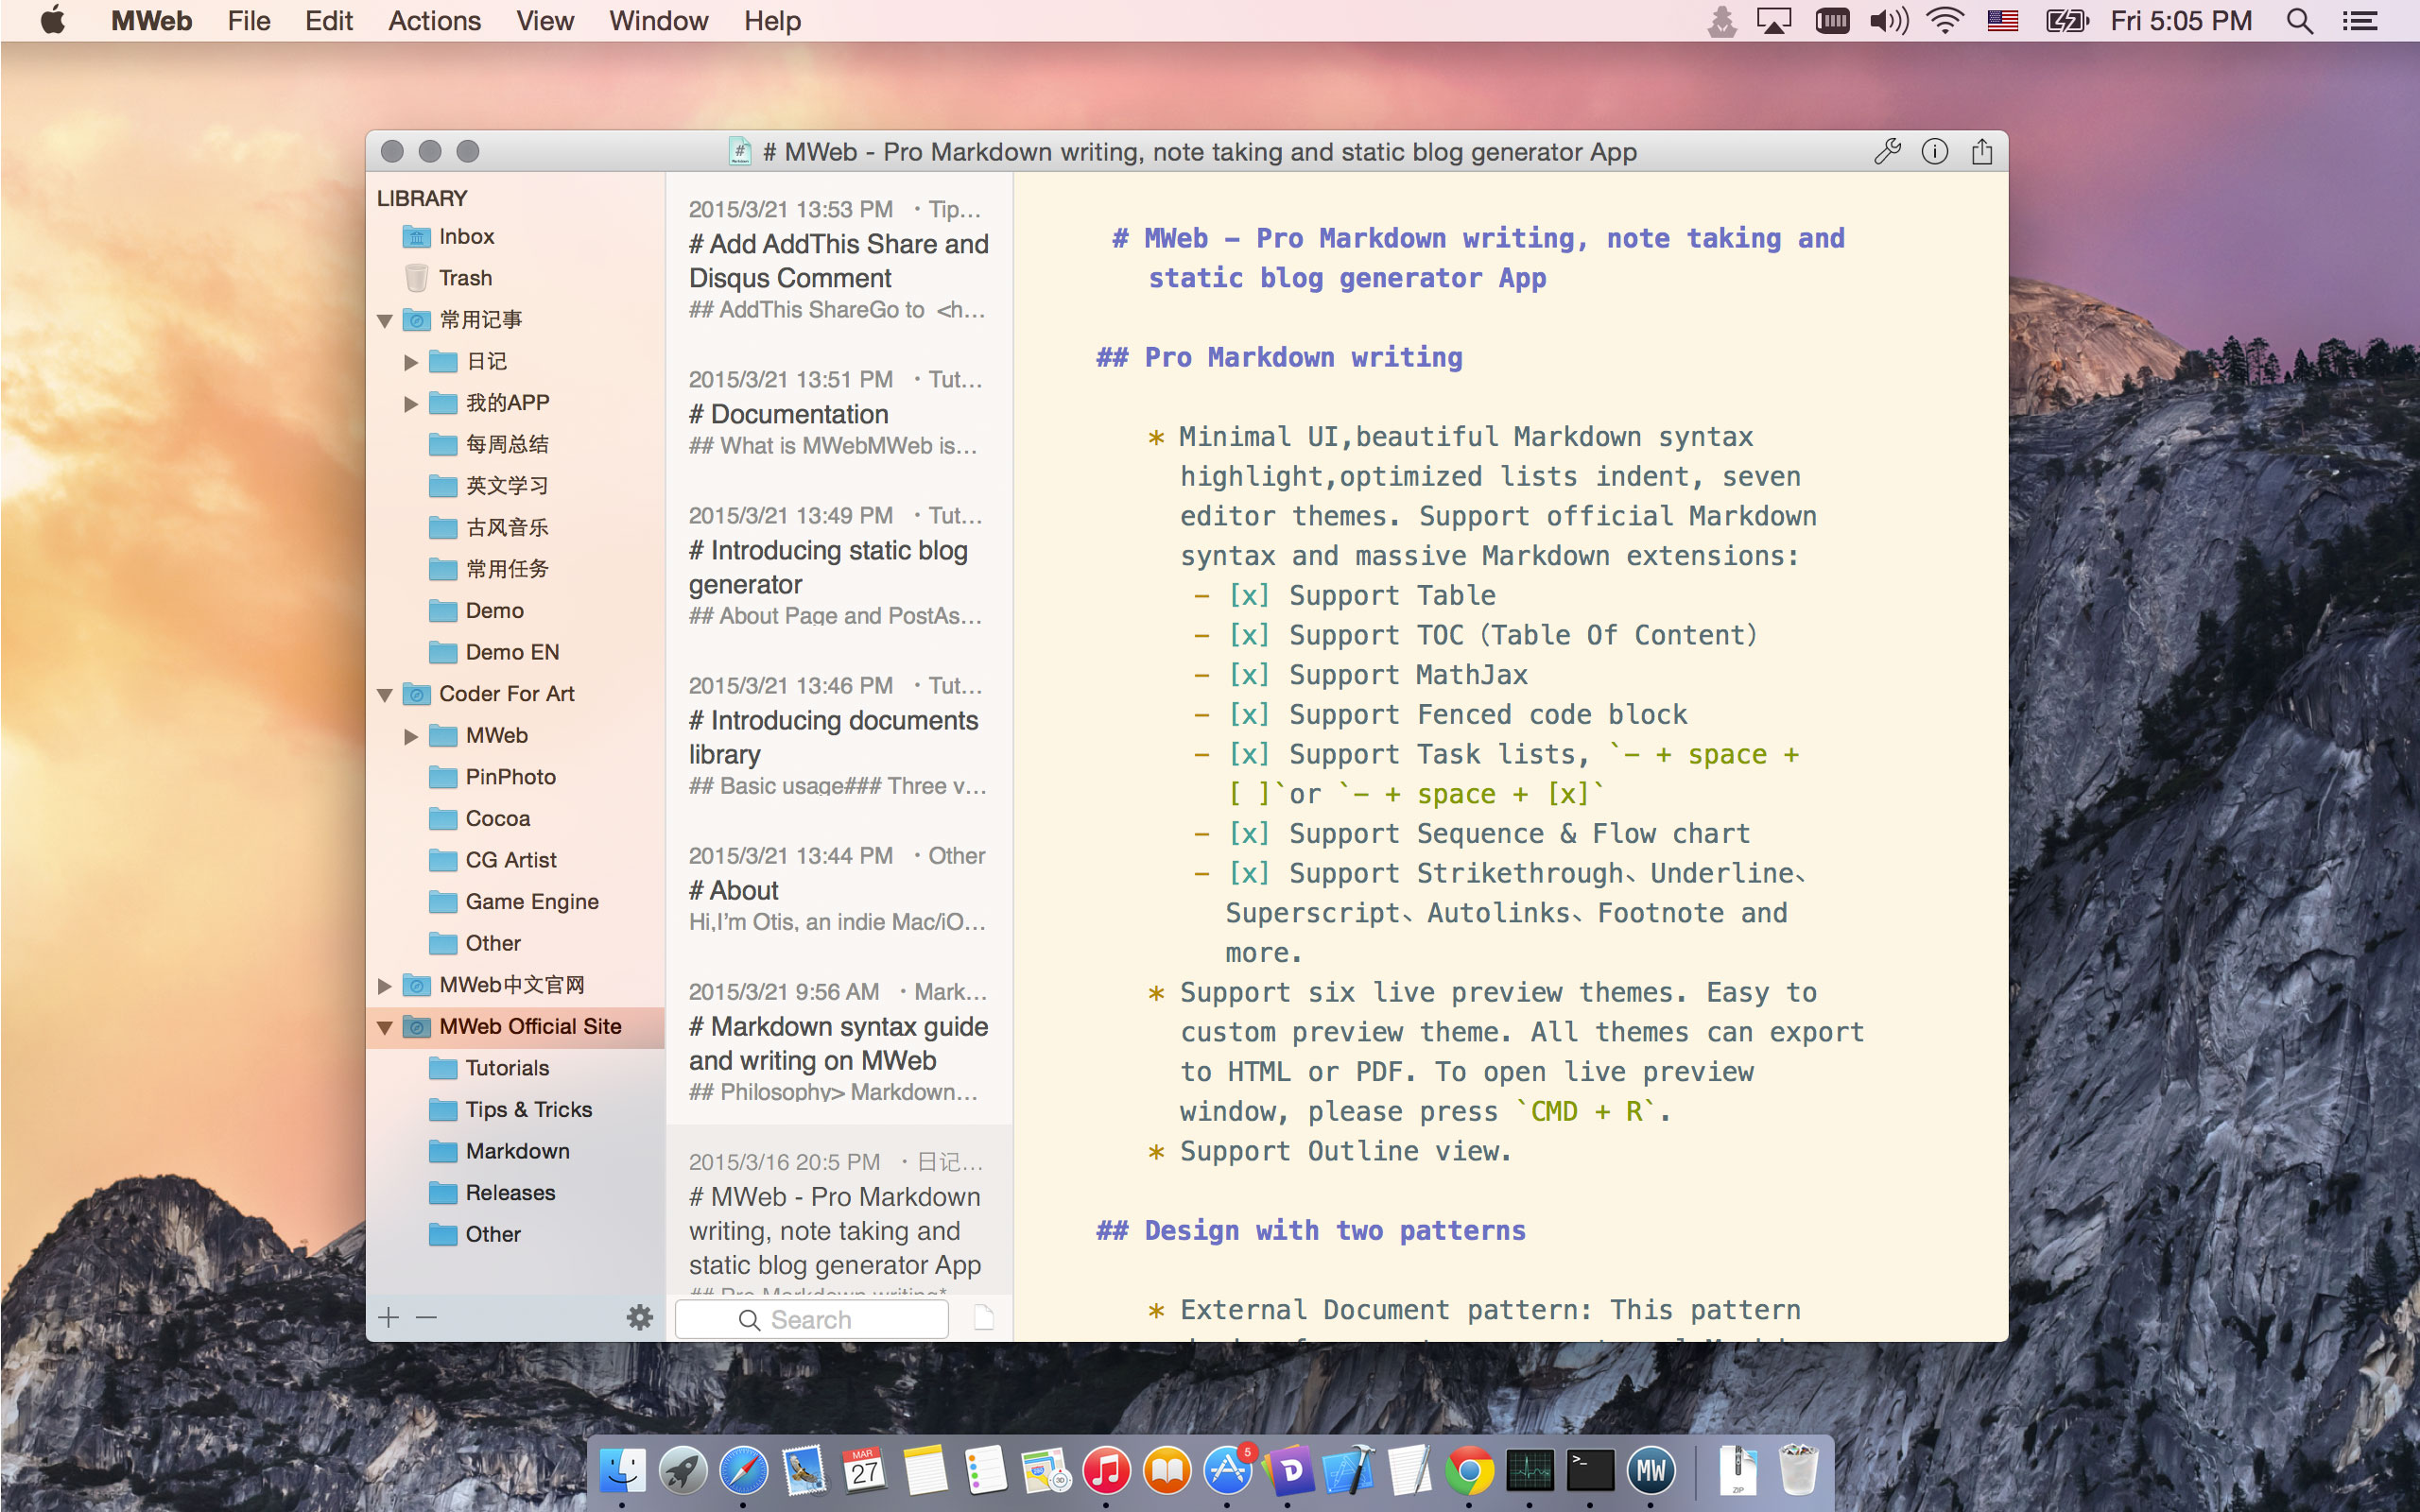Click the share icon in title bar

pos(1981,151)
